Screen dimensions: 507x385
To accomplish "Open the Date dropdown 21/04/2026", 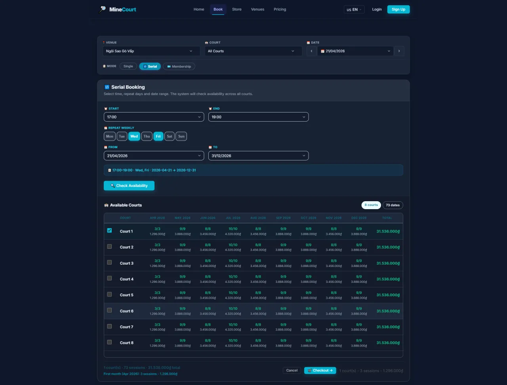I will pos(355,51).
